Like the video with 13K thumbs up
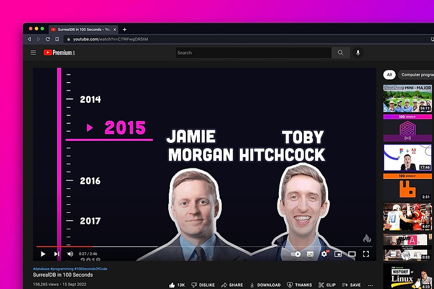The height and width of the screenshot is (289, 434). point(177,285)
